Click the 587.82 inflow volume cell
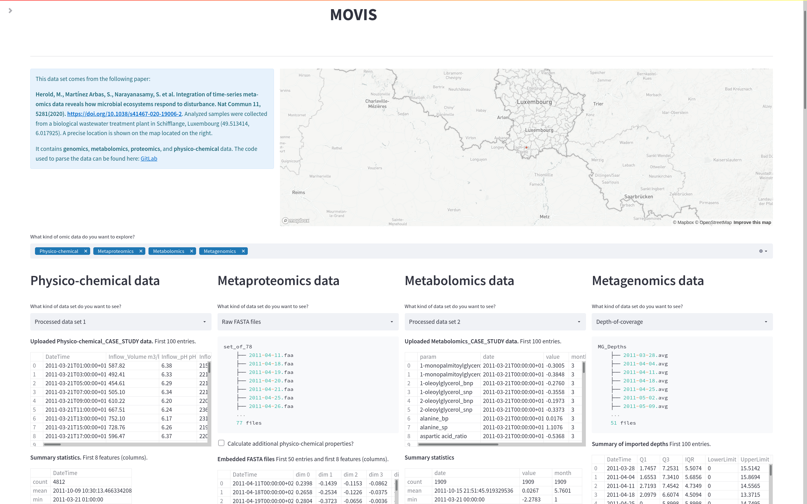 click(x=132, y=366)
